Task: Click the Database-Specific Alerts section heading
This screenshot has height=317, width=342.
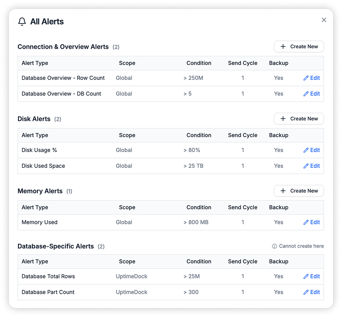Action: 56,246
